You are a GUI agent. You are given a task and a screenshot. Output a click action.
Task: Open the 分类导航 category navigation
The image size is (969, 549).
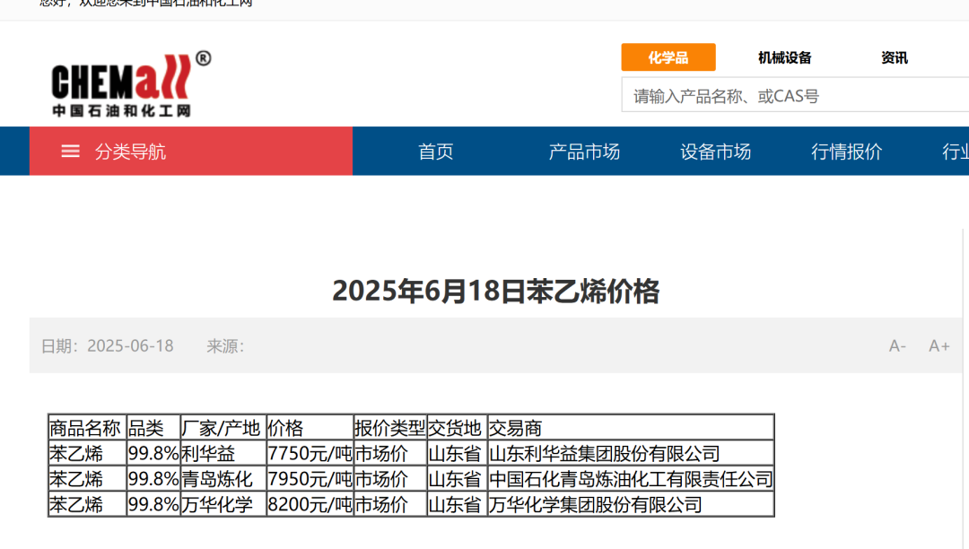point(130,152)
